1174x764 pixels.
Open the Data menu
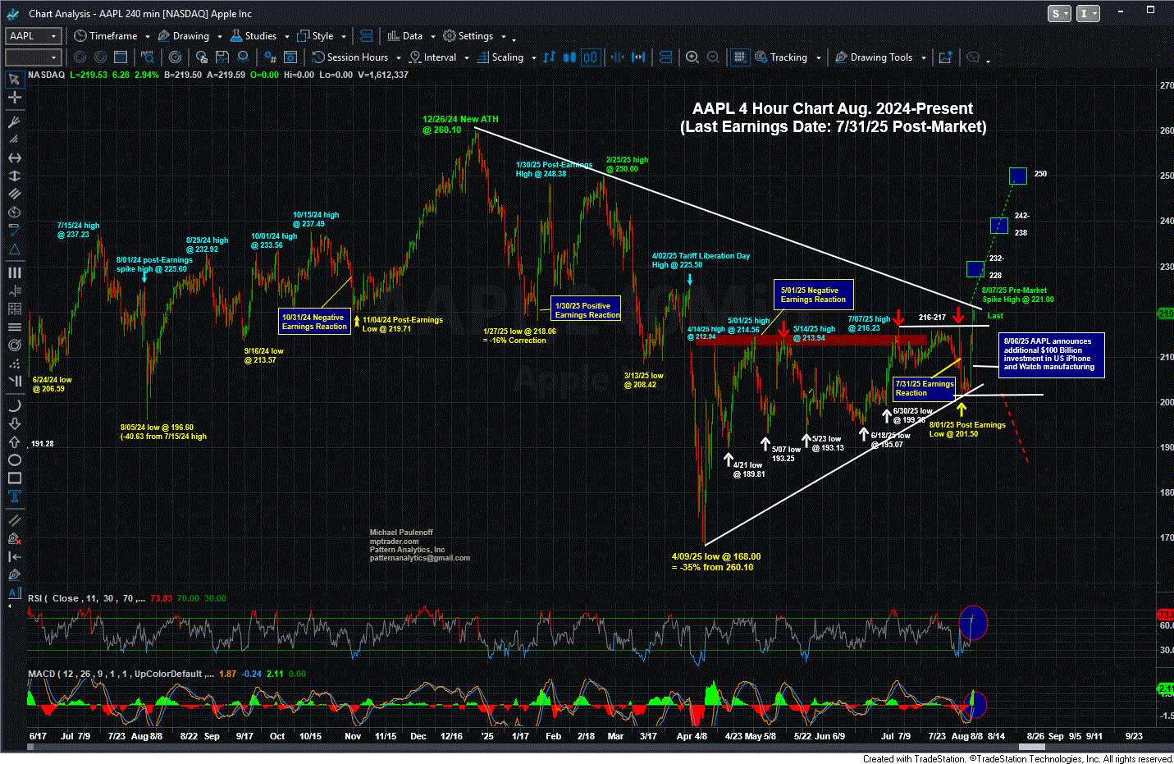point(405,35)
